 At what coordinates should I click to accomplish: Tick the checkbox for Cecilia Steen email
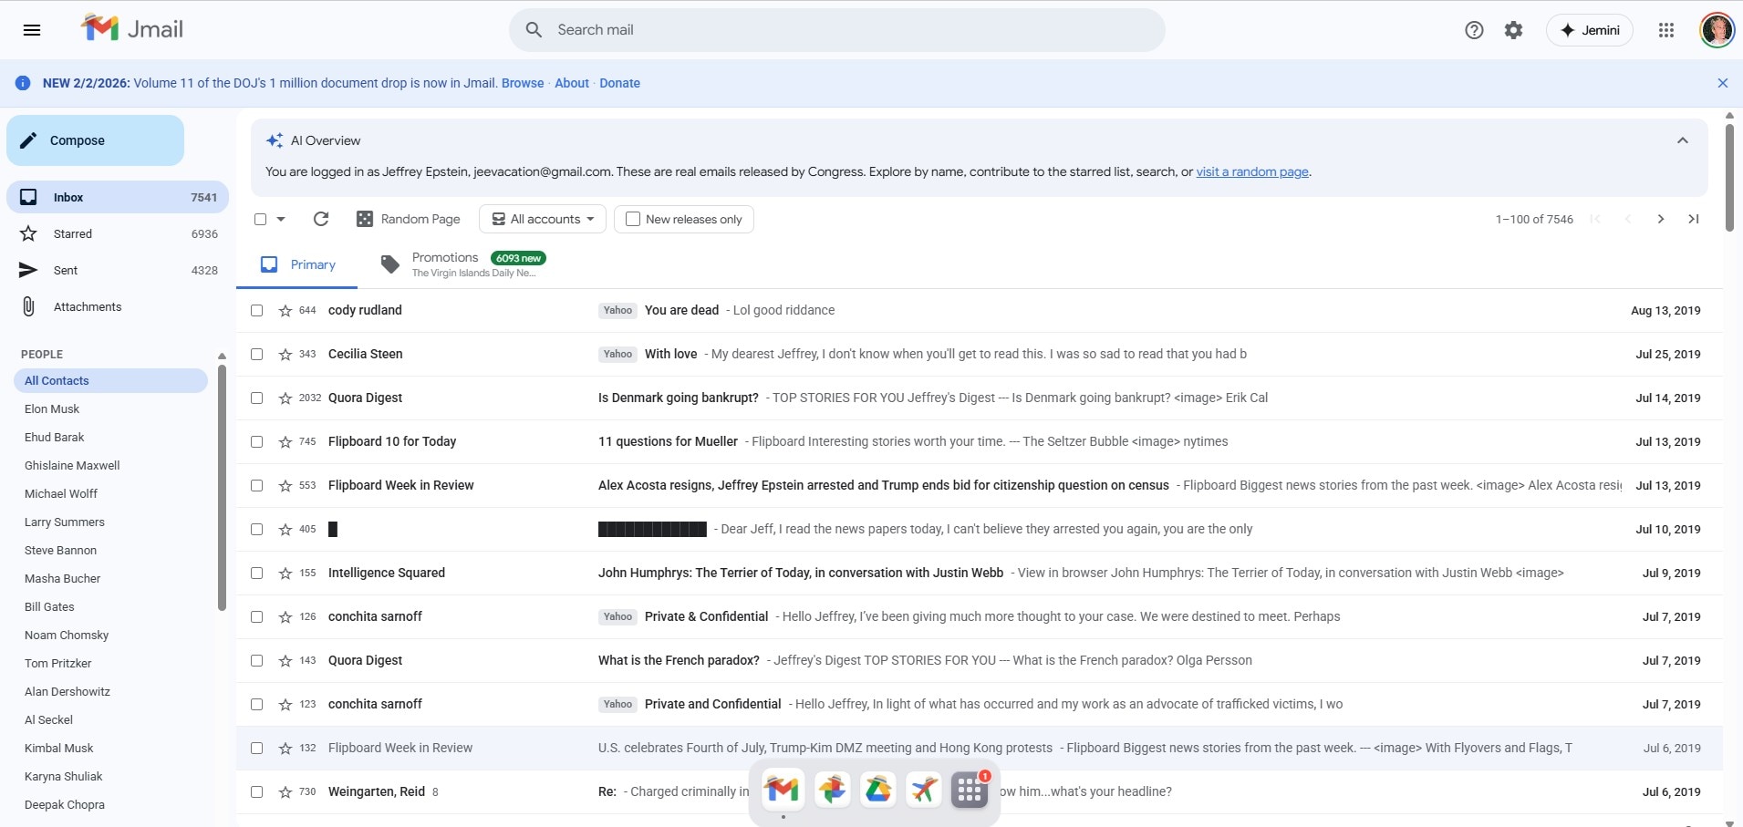257,355
